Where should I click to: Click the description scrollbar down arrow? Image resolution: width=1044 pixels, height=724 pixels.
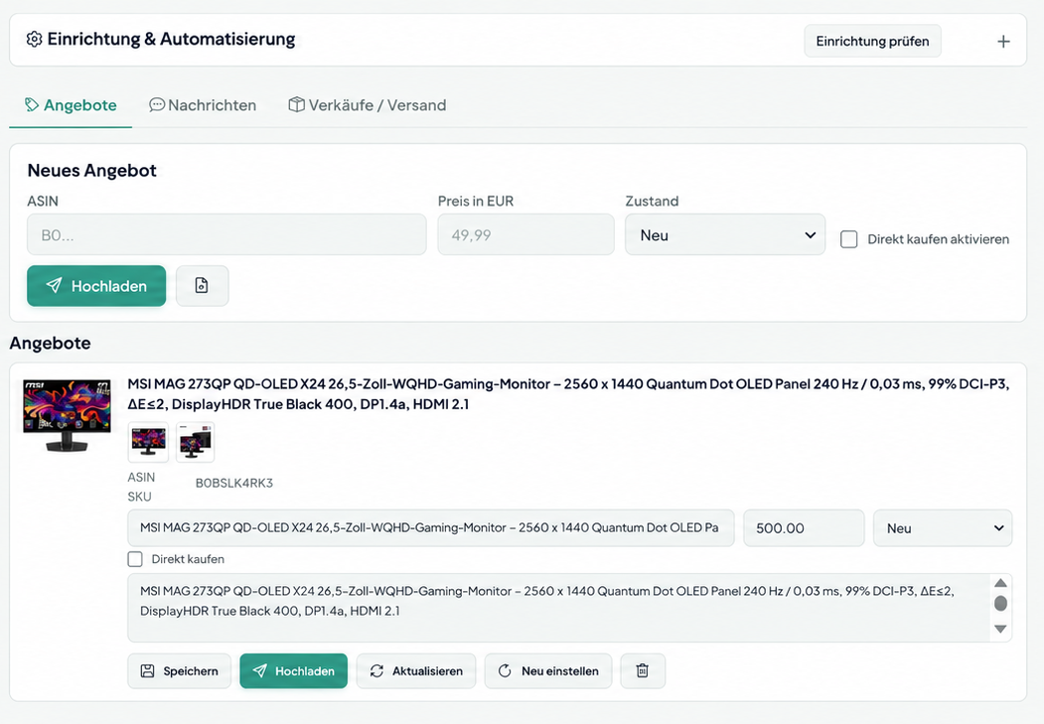(x=1000, y=629)
